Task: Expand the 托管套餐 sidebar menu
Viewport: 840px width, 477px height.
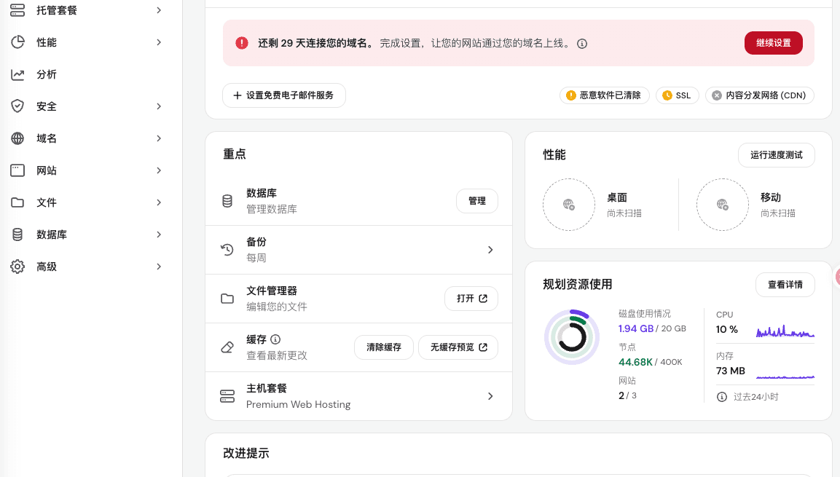Action: pos(159,10)
